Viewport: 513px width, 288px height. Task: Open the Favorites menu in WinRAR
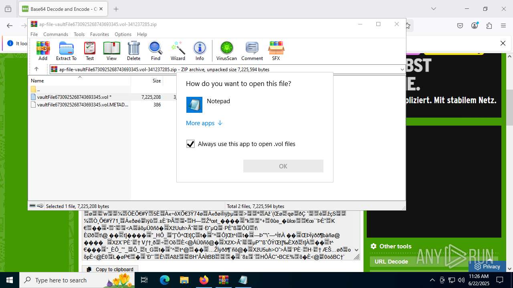[x=99, y=34]
